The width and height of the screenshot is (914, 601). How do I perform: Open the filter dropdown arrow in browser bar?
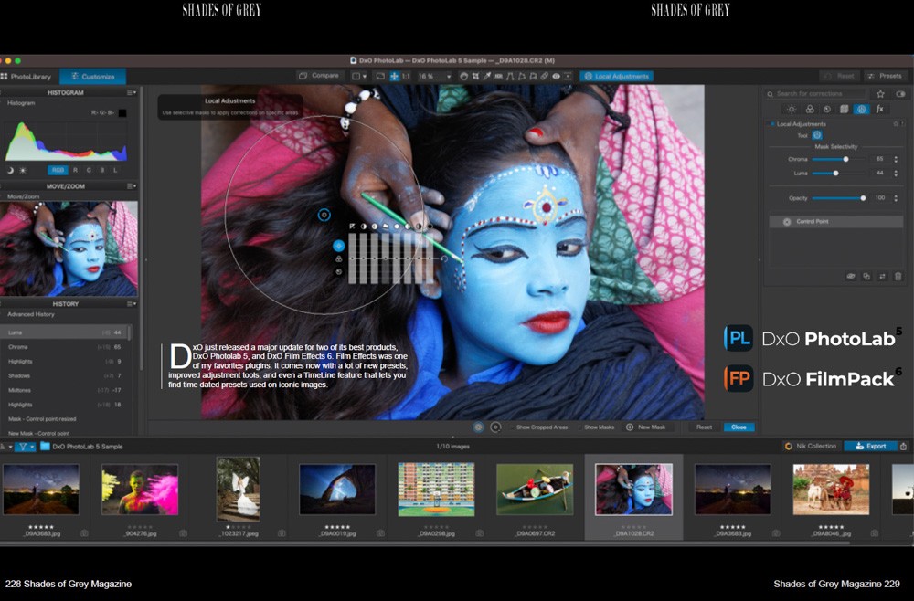[x=32, y=447]
